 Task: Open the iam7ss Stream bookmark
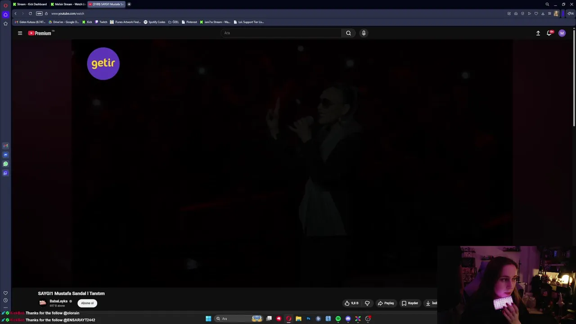click(215, 22)
